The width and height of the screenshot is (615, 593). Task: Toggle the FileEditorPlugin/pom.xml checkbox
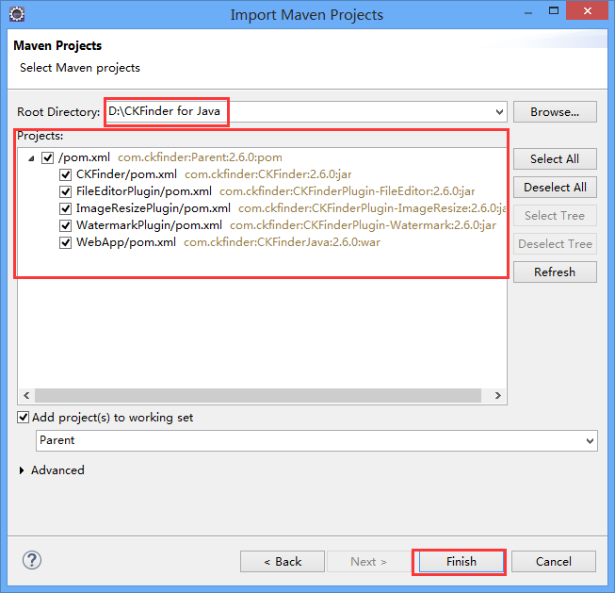(65, 191)
